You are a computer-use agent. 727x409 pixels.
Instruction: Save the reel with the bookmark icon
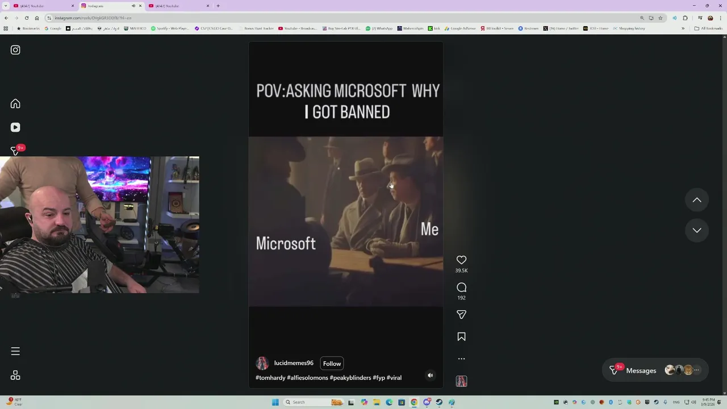(461, 337)
